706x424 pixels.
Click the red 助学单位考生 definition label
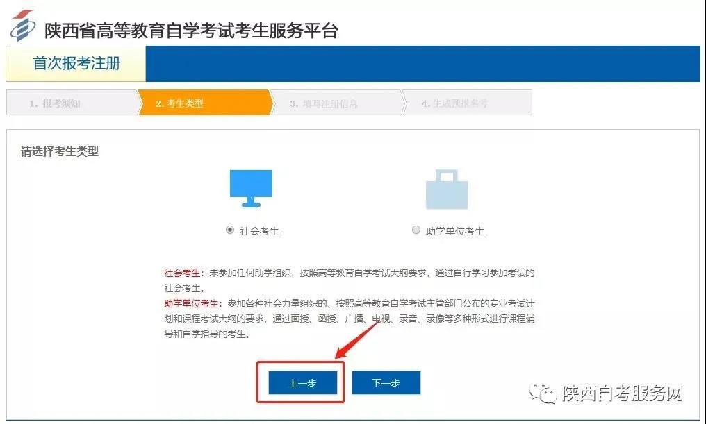coord(191,303)
